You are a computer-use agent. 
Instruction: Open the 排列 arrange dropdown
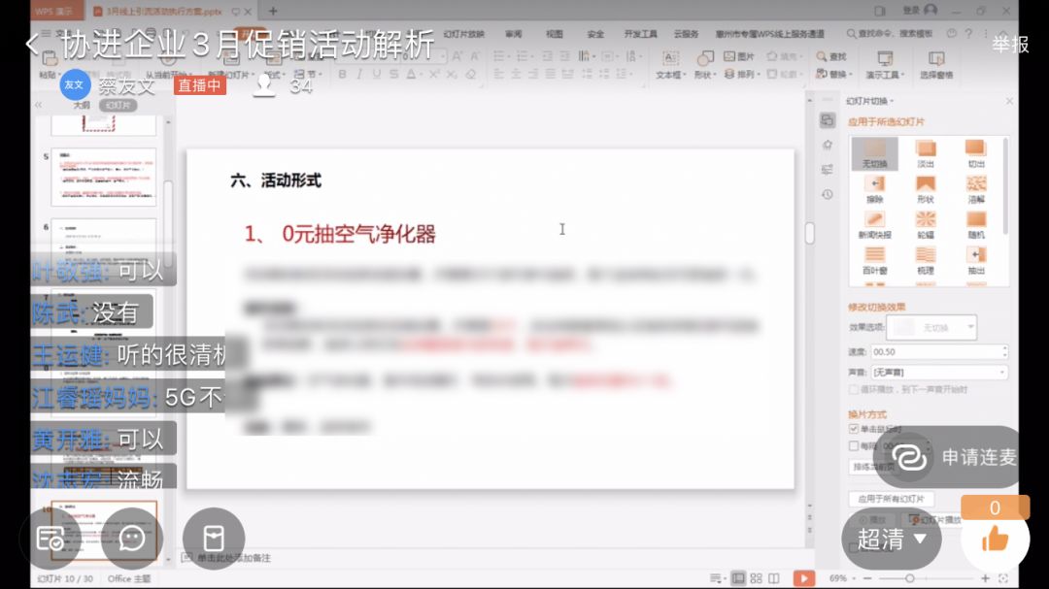[743, 74]
